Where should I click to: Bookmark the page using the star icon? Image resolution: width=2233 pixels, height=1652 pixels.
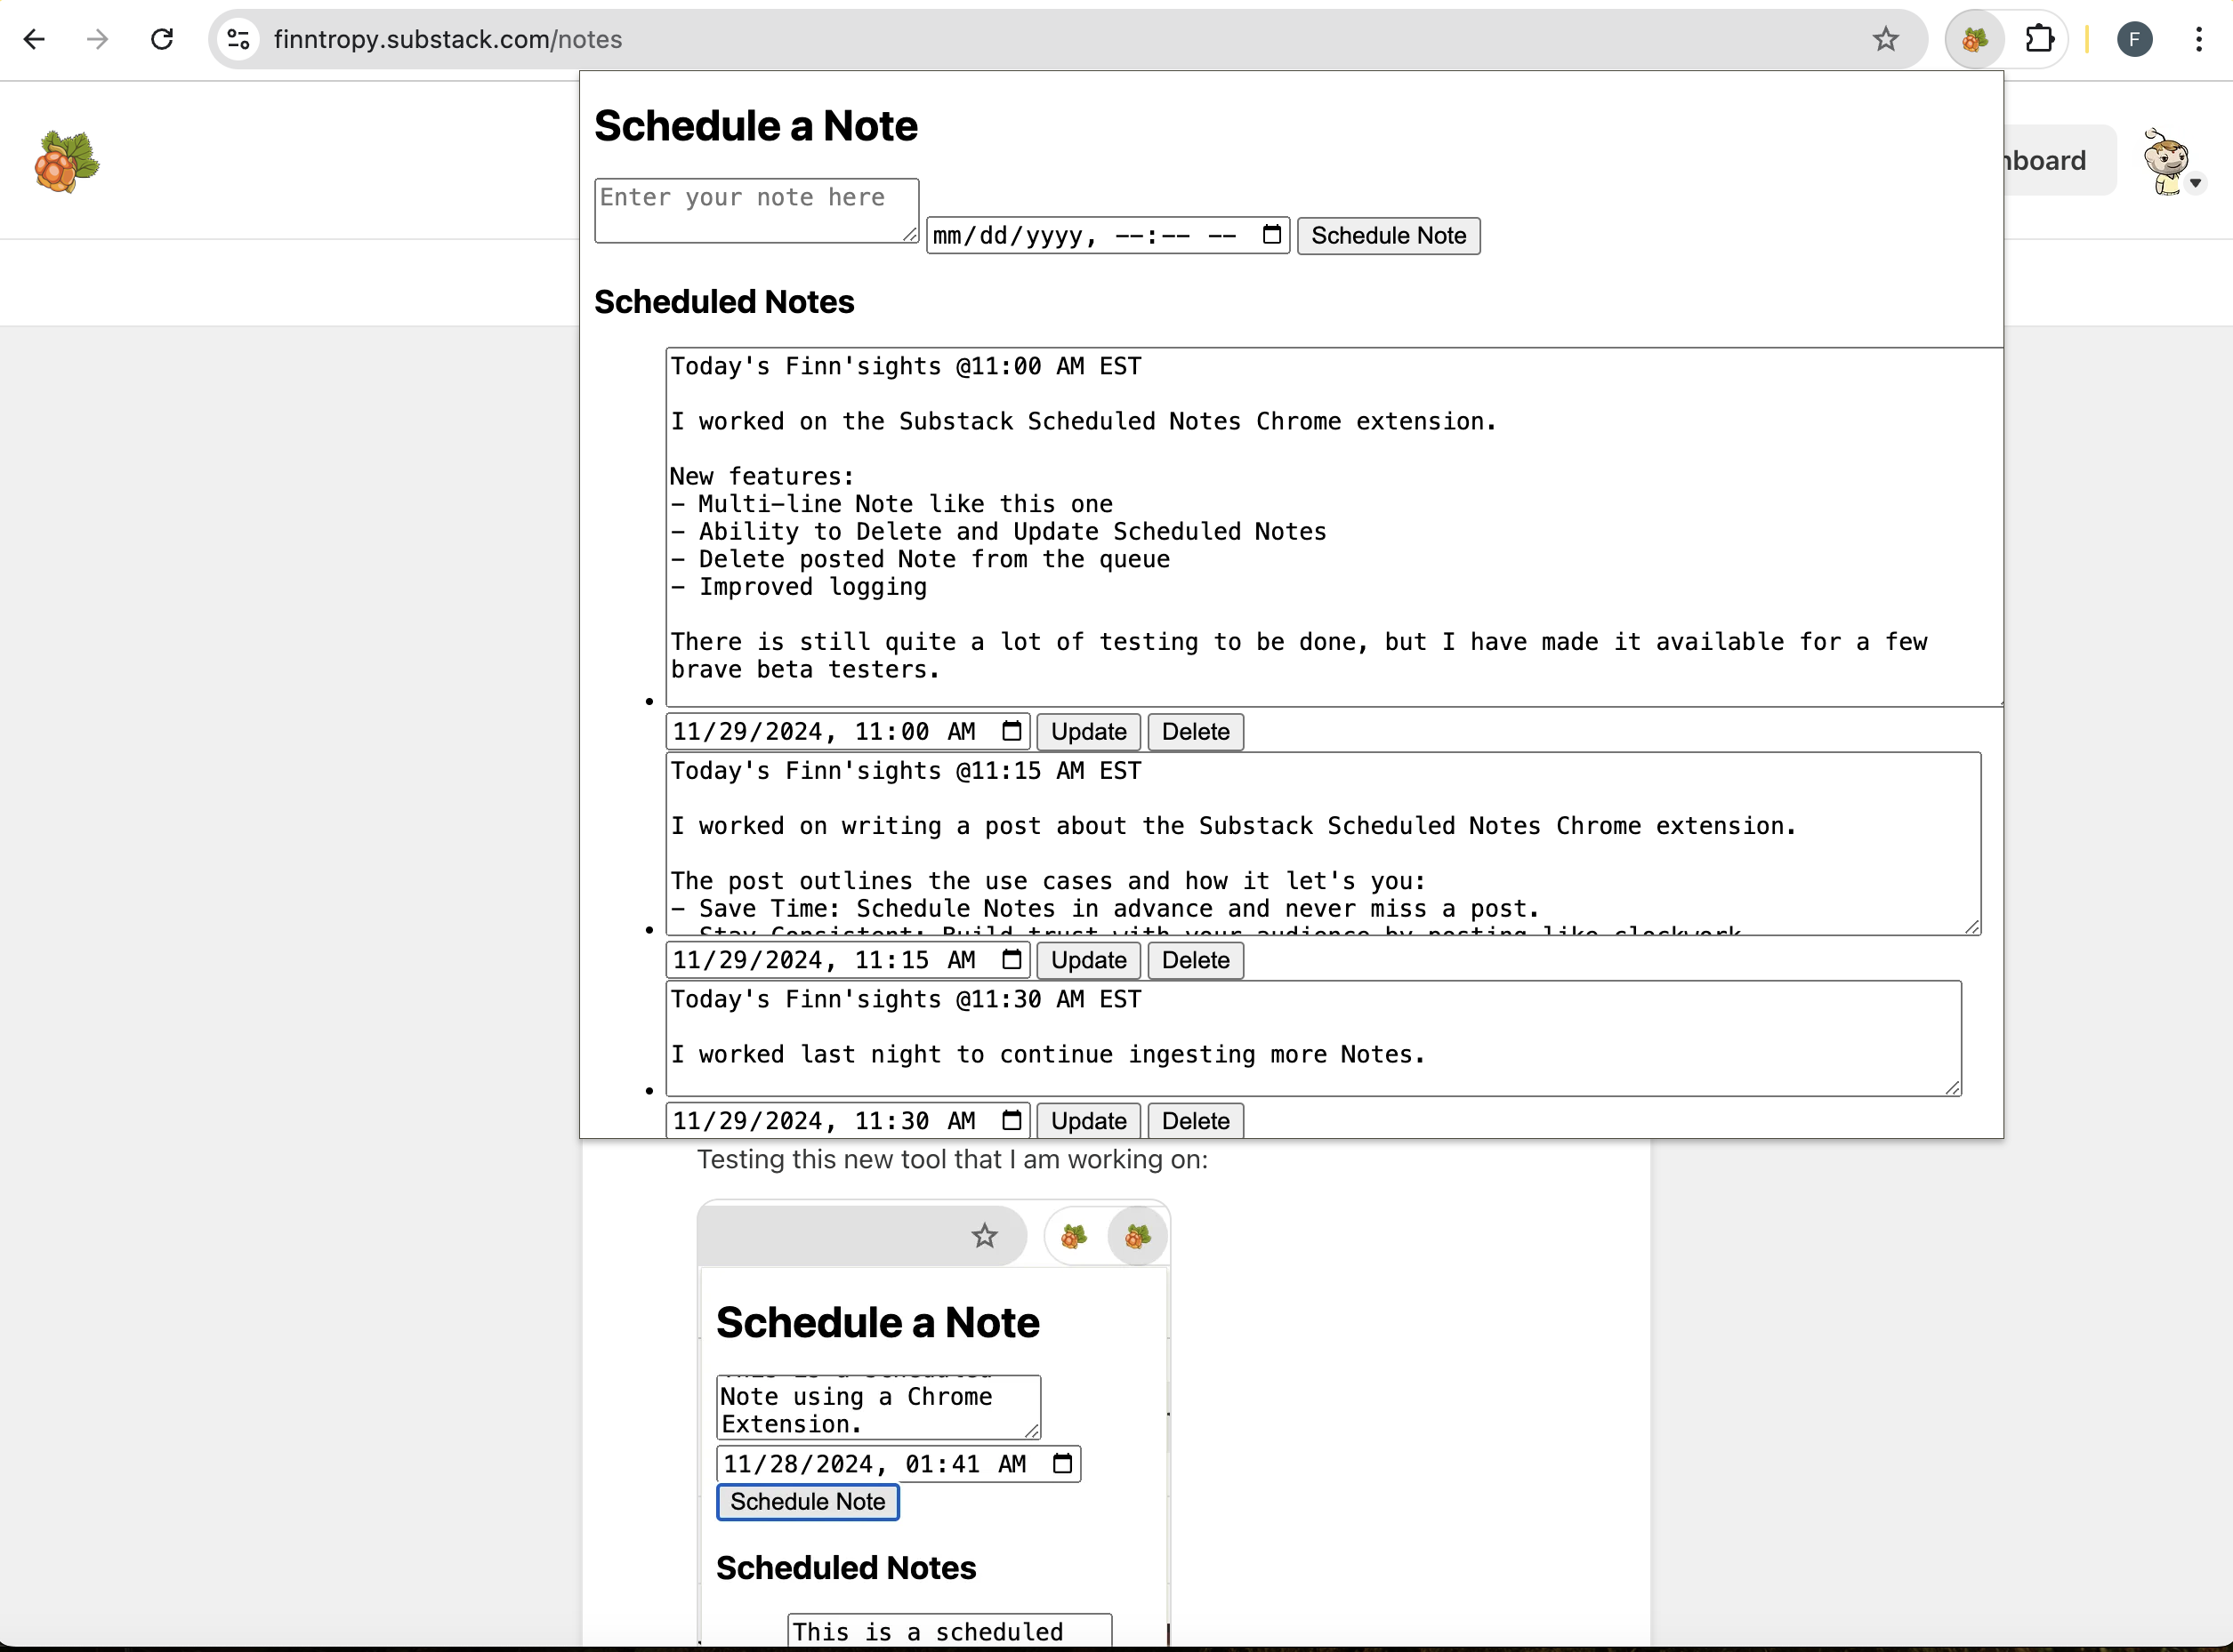(x=1885, y=39)
